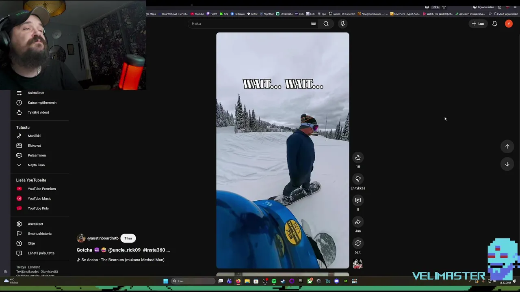Image resolution: width=520 pixels, height=292 pixels.
Task: Bookmark page with star icon
Action: point(444,7)
